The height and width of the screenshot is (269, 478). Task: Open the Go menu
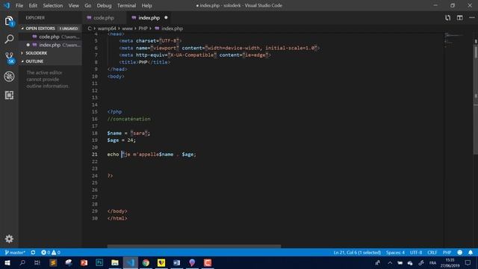tap(88, 5)
